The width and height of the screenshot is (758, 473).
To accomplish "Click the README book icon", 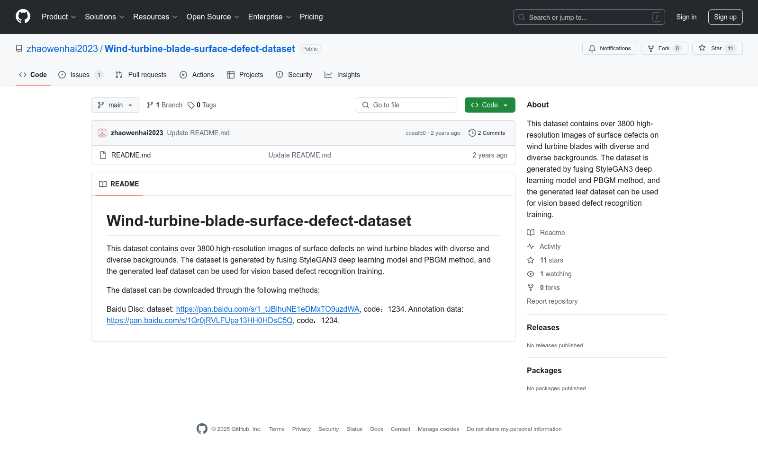I will [103, 184].
